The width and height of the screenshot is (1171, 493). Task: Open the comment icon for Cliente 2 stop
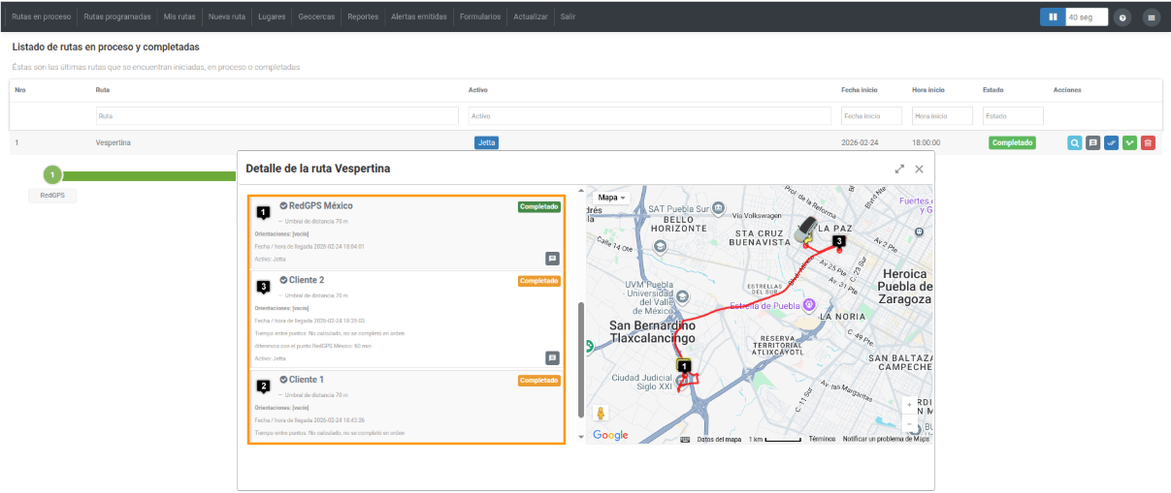552,357
